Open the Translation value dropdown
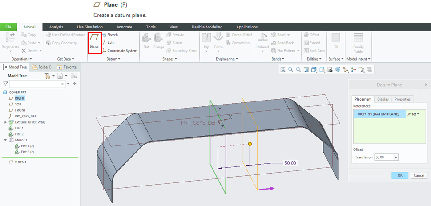Screen dimensions: 431x206 click(x=395, y=157)
